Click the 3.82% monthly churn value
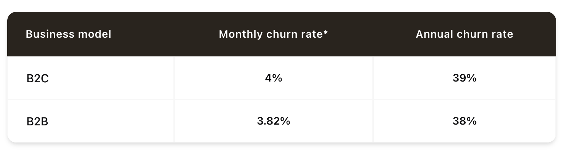 [274, 122]
